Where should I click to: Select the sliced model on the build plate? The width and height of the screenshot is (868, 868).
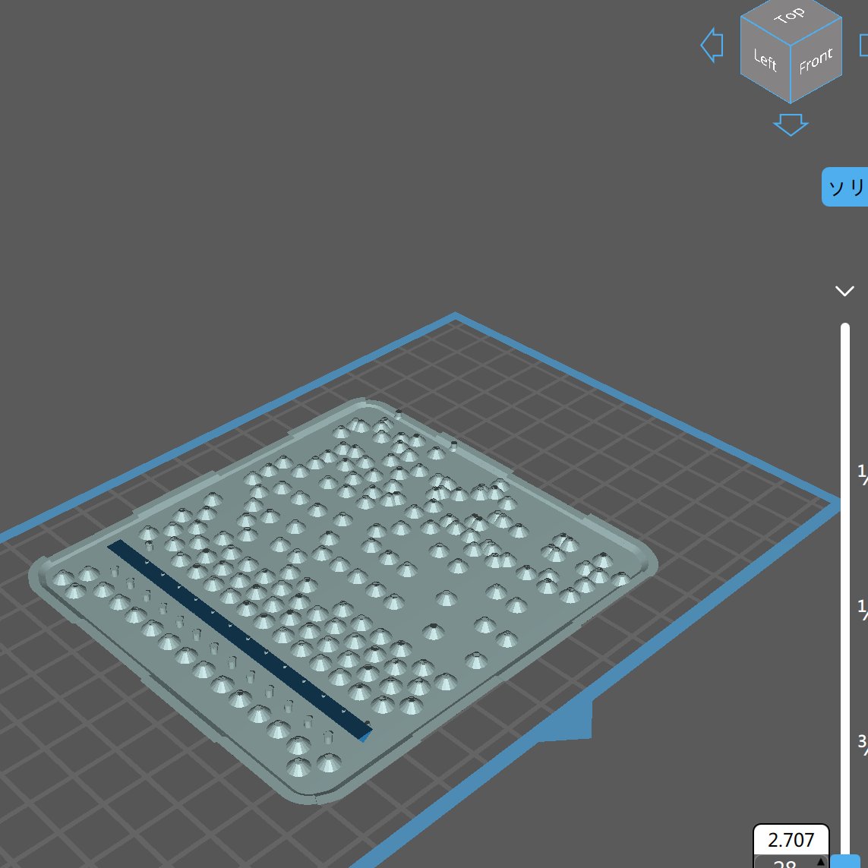(x=343, y=601)
